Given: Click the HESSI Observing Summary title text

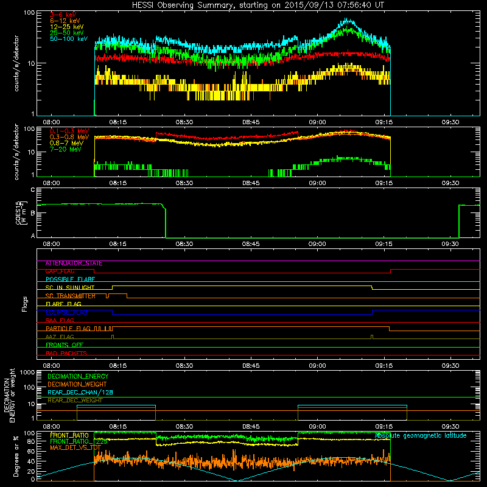Looking at the screenshot, I should 258,5.
